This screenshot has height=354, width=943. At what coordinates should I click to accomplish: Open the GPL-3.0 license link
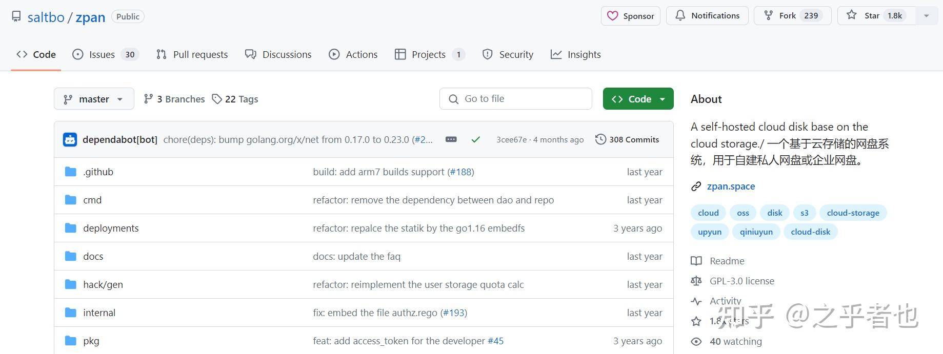point(742,281)
